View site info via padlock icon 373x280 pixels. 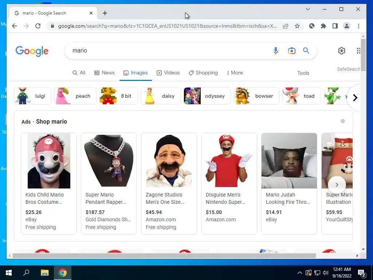click(52, 26)
